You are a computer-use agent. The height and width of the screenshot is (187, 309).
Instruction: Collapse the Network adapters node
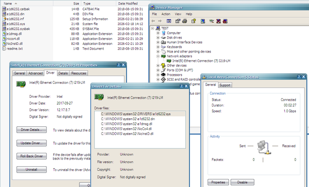pos(158,56)
